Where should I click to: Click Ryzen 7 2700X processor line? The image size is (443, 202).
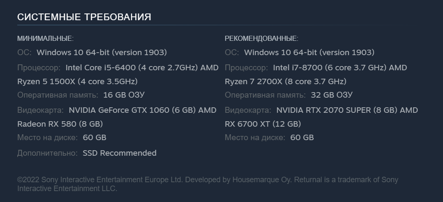pyautogui.click(x=286, y=82)
